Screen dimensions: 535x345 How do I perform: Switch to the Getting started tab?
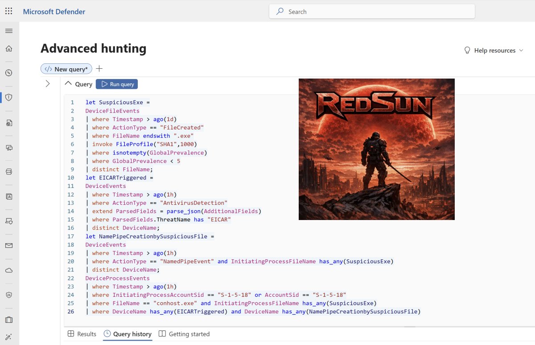tap(184, 334)
